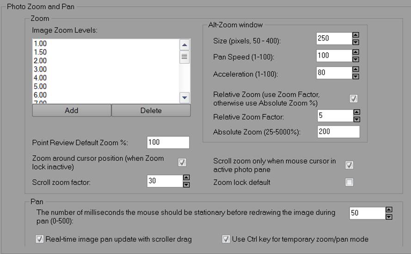Screen dimensions: 411x254
Task: Disable Use Ctrl key for temporary zoom/pan
Action: (x=226, y=239)
